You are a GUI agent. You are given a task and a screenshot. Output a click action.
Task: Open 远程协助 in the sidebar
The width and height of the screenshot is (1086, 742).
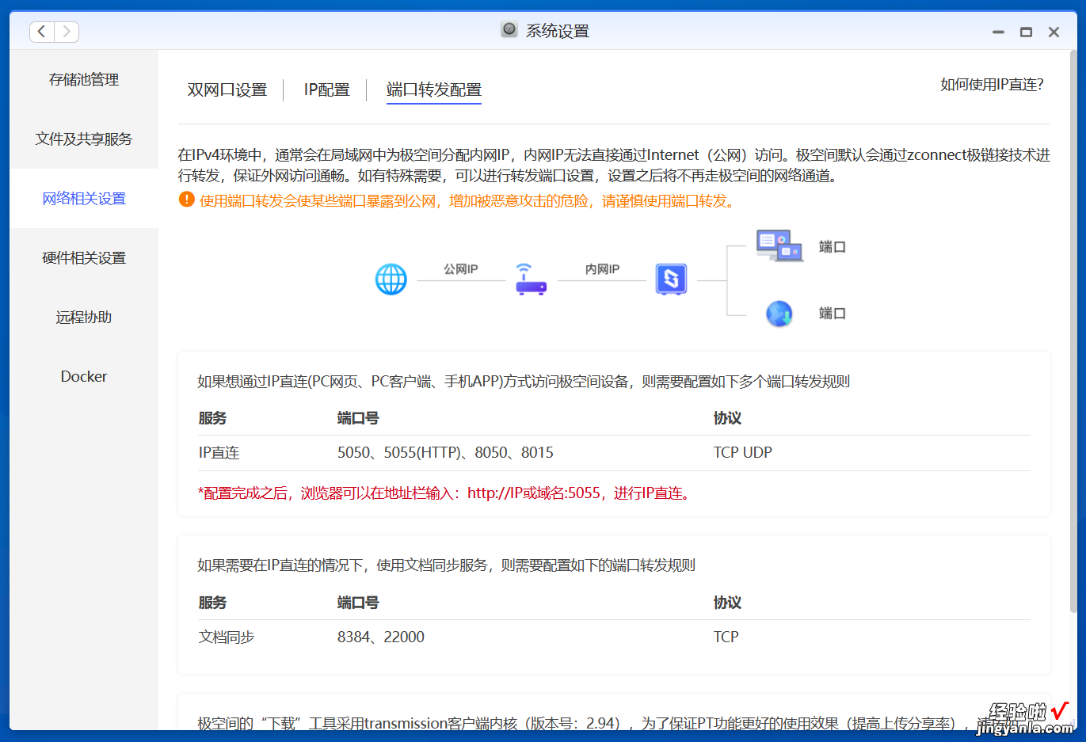(84, 317)
